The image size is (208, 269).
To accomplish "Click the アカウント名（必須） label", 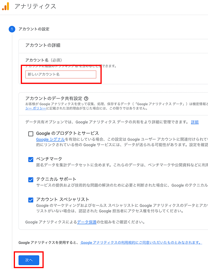I will [x=44, y=60].
